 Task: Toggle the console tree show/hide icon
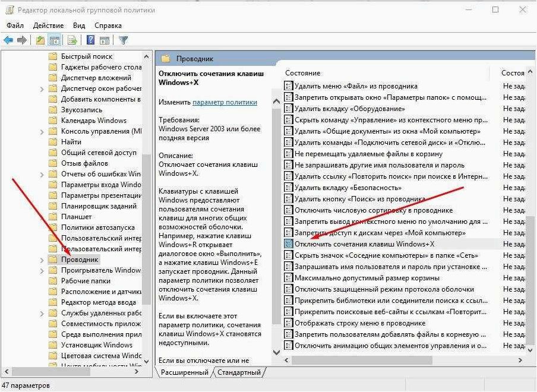point(55,40)
